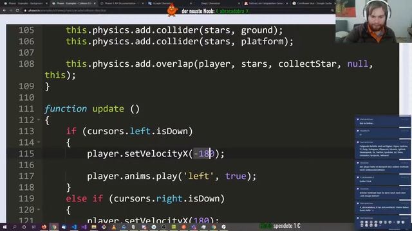The height and width of the screenshot is (231, 412).
Task: Click line number 108 in the gutter
Action: (26, 64)
